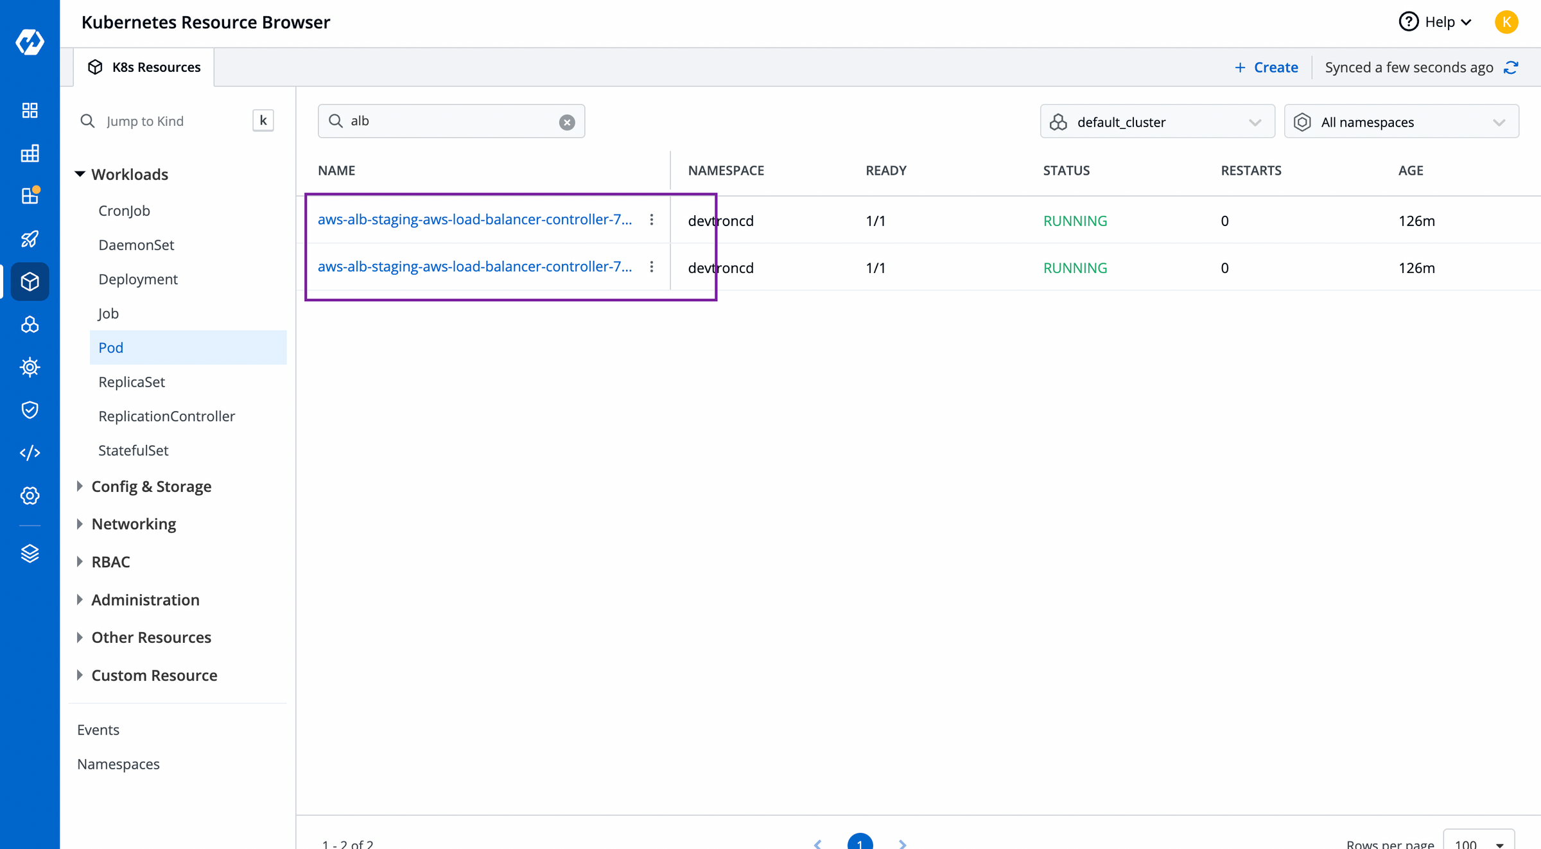Click the security shield icon in sidebar
1541x849 pixels.
30,410
